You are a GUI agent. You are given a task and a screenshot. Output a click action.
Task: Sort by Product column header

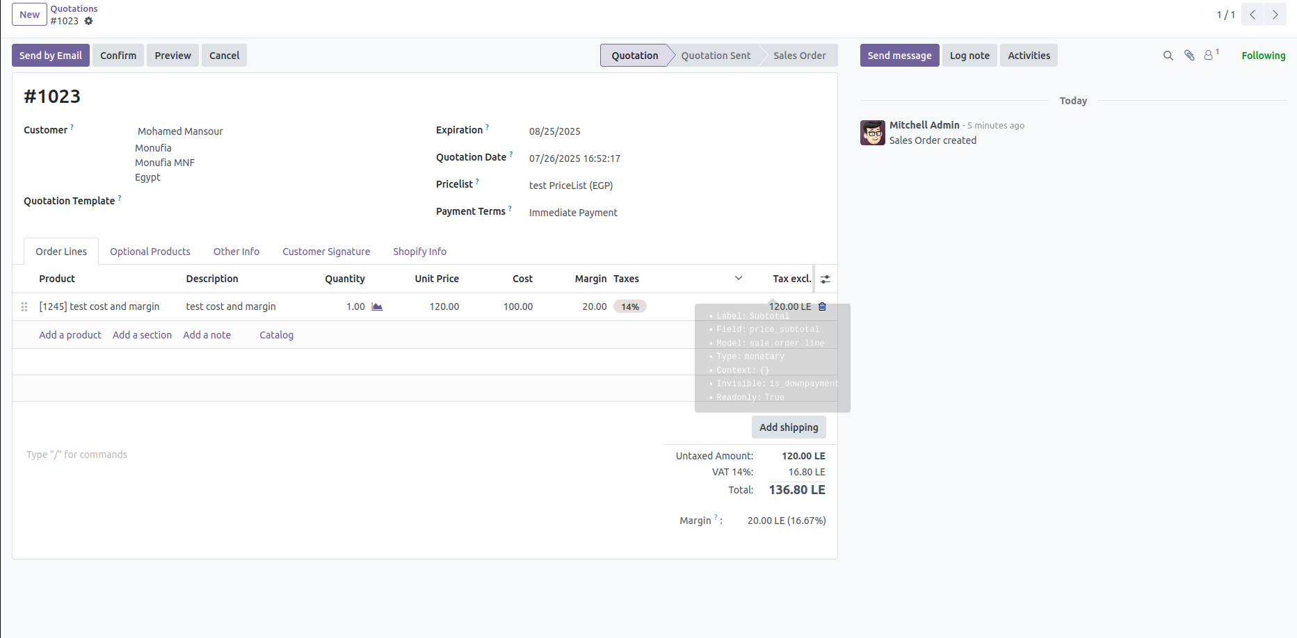(x=57, y=279)
